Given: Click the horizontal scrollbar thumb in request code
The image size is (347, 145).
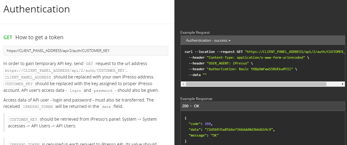Looking at the screenshot, I should [256, 84].
